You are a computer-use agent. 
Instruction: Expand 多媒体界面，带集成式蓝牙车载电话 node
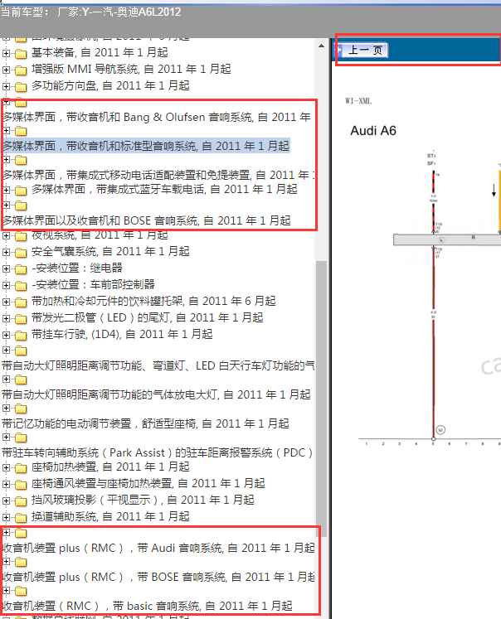pos(6,190)
